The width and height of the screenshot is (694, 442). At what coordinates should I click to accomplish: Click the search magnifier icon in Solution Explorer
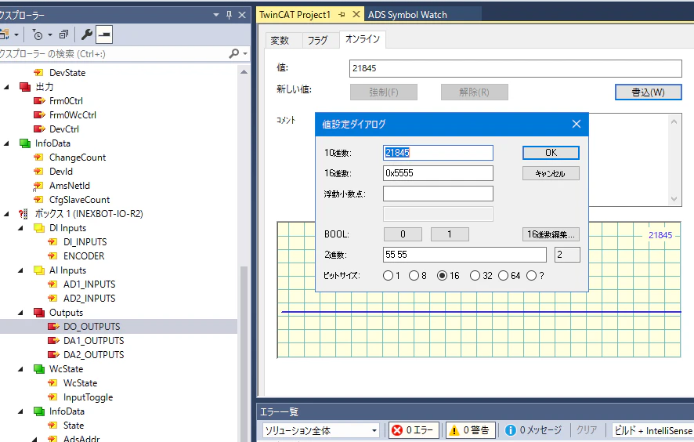point(233,53)
